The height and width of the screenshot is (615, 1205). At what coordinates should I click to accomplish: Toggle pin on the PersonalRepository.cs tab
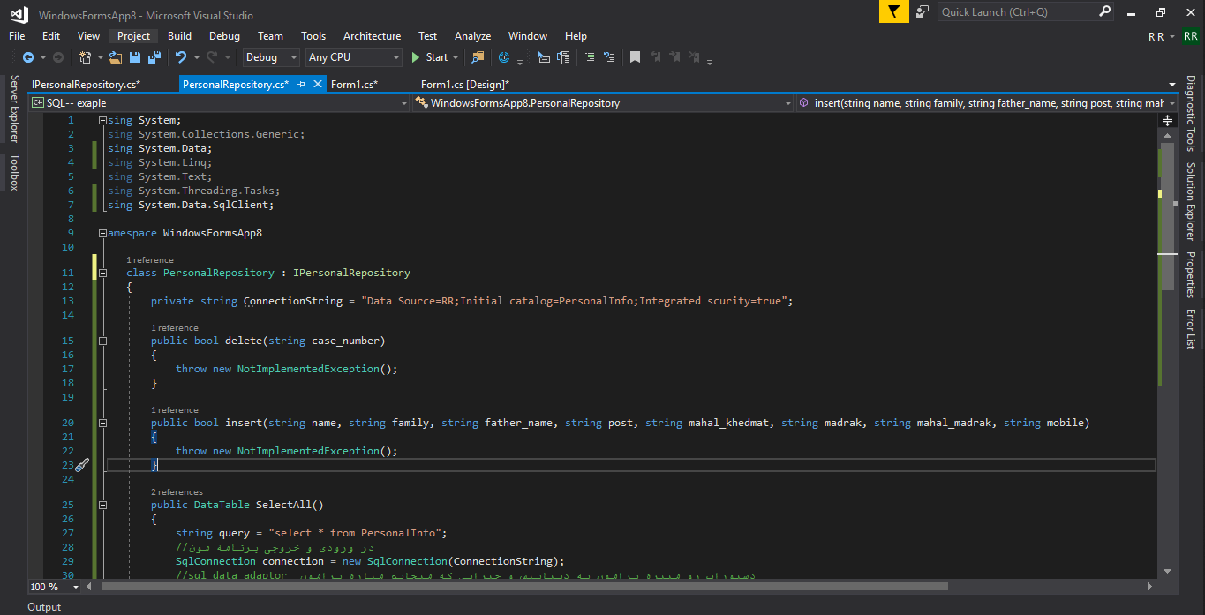coord(301,85)
